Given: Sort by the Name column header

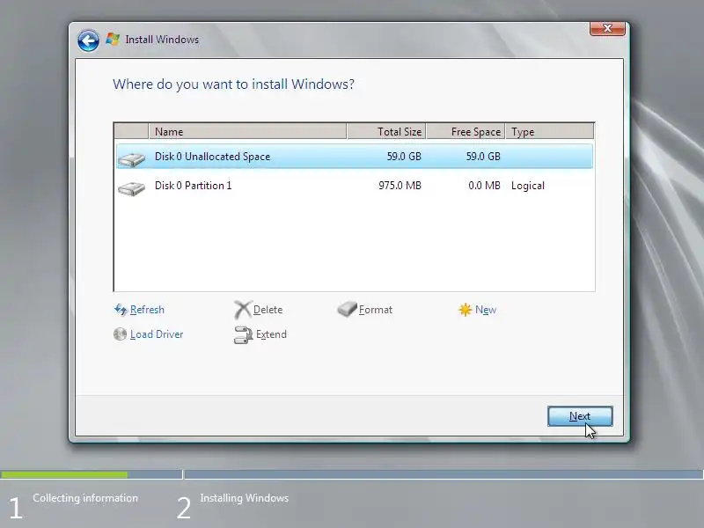Looking at the screenshot, I should (x=247, y=131).
